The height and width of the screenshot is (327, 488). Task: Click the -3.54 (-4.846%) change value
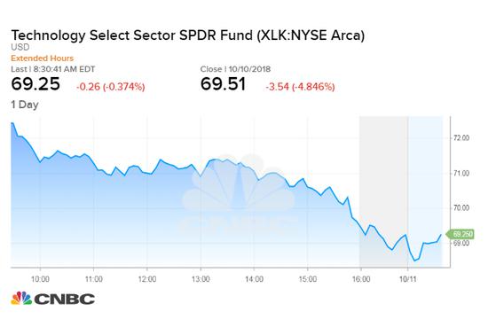point(300,87)
